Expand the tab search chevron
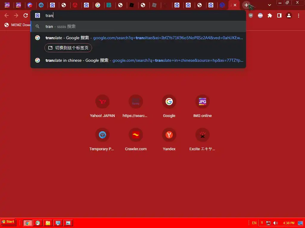 [270, 5]
